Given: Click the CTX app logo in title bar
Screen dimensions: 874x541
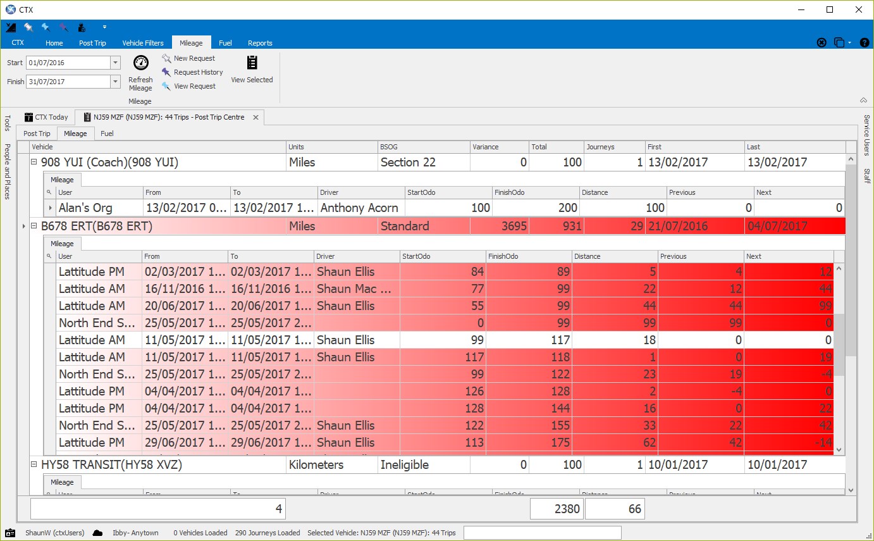Looking at the screenshot, I should tap(10, 9).
